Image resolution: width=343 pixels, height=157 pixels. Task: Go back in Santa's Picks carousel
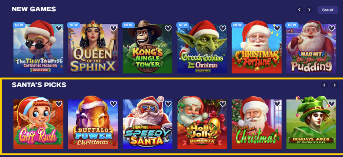click(324, 85)
